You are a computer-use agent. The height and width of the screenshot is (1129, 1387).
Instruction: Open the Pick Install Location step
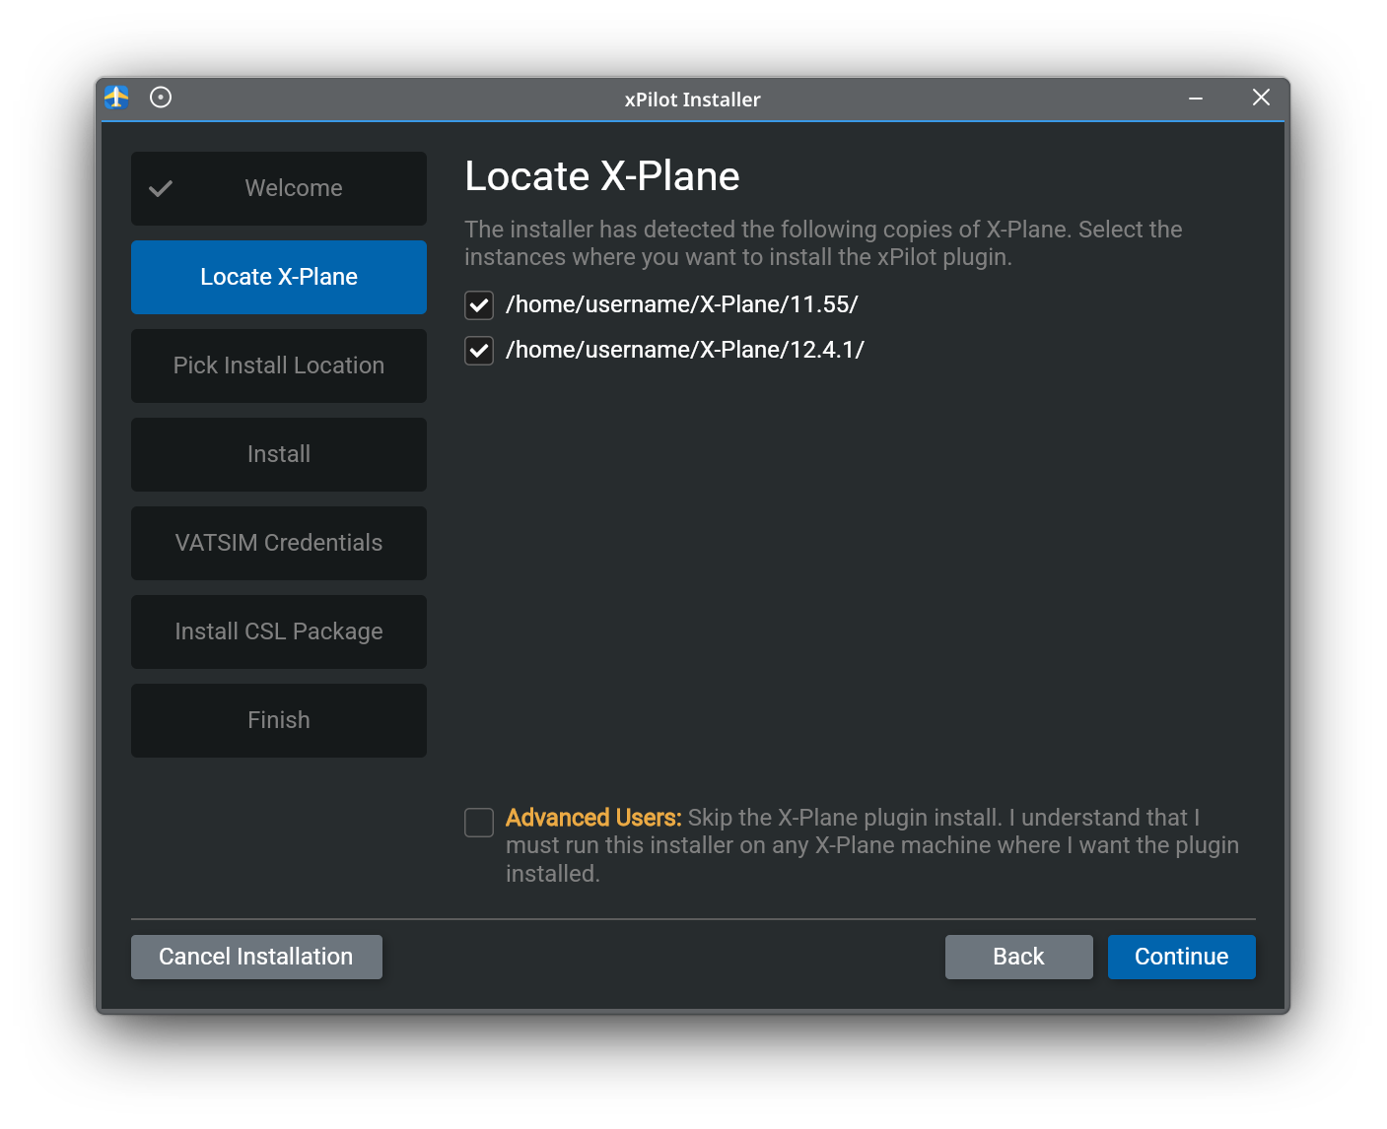(279, 365)
